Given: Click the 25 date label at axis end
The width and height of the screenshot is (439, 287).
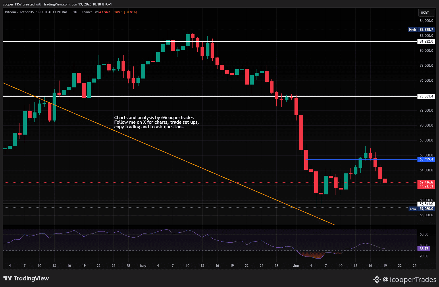Looking at the screenshot, I should click(x=414, y=266).
